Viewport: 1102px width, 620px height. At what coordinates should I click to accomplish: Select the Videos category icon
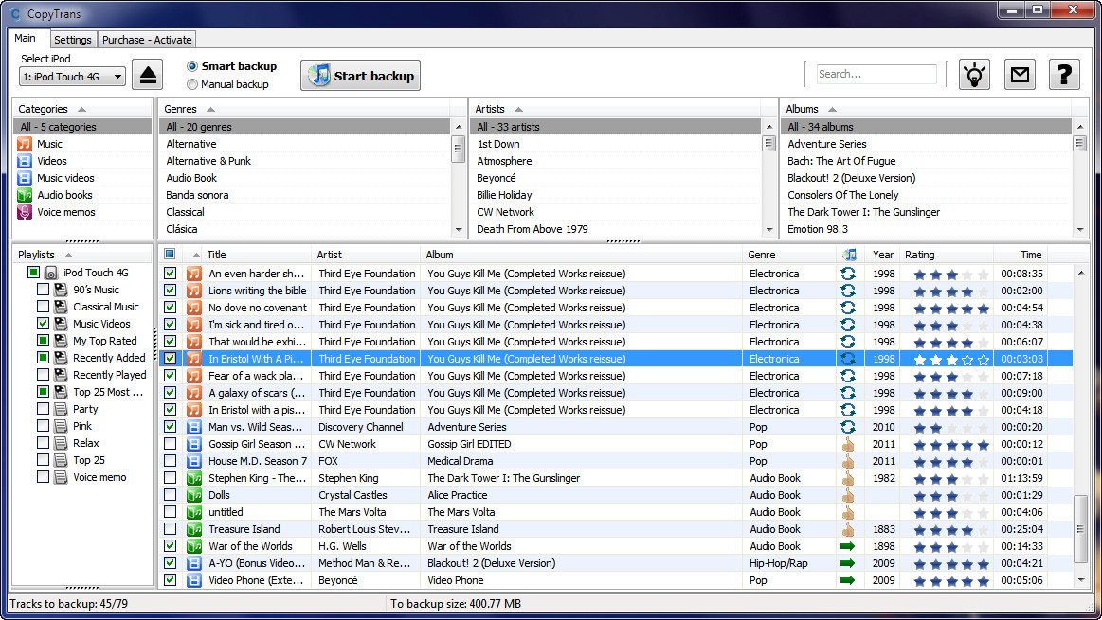point(25,161)
